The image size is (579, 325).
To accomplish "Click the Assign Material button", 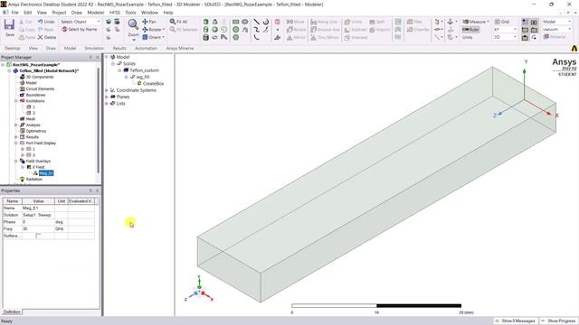I will click(555, 37).
